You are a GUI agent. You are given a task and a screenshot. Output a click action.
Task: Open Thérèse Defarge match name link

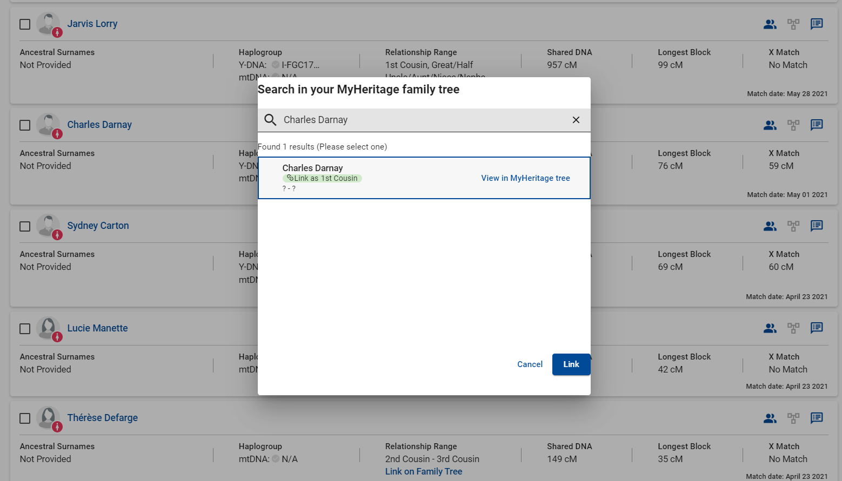coord(102,418)
